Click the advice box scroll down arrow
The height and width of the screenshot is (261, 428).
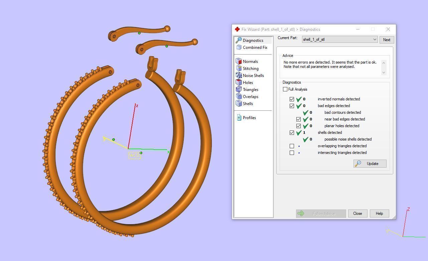point(384,73)
